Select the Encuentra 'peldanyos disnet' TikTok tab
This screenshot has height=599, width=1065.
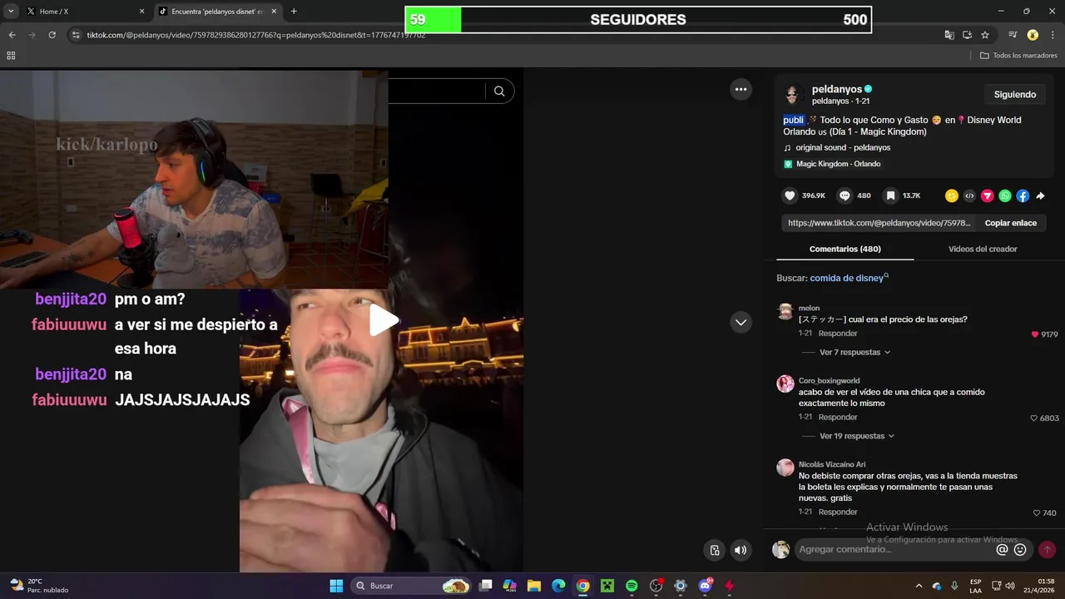coord(218,12)
